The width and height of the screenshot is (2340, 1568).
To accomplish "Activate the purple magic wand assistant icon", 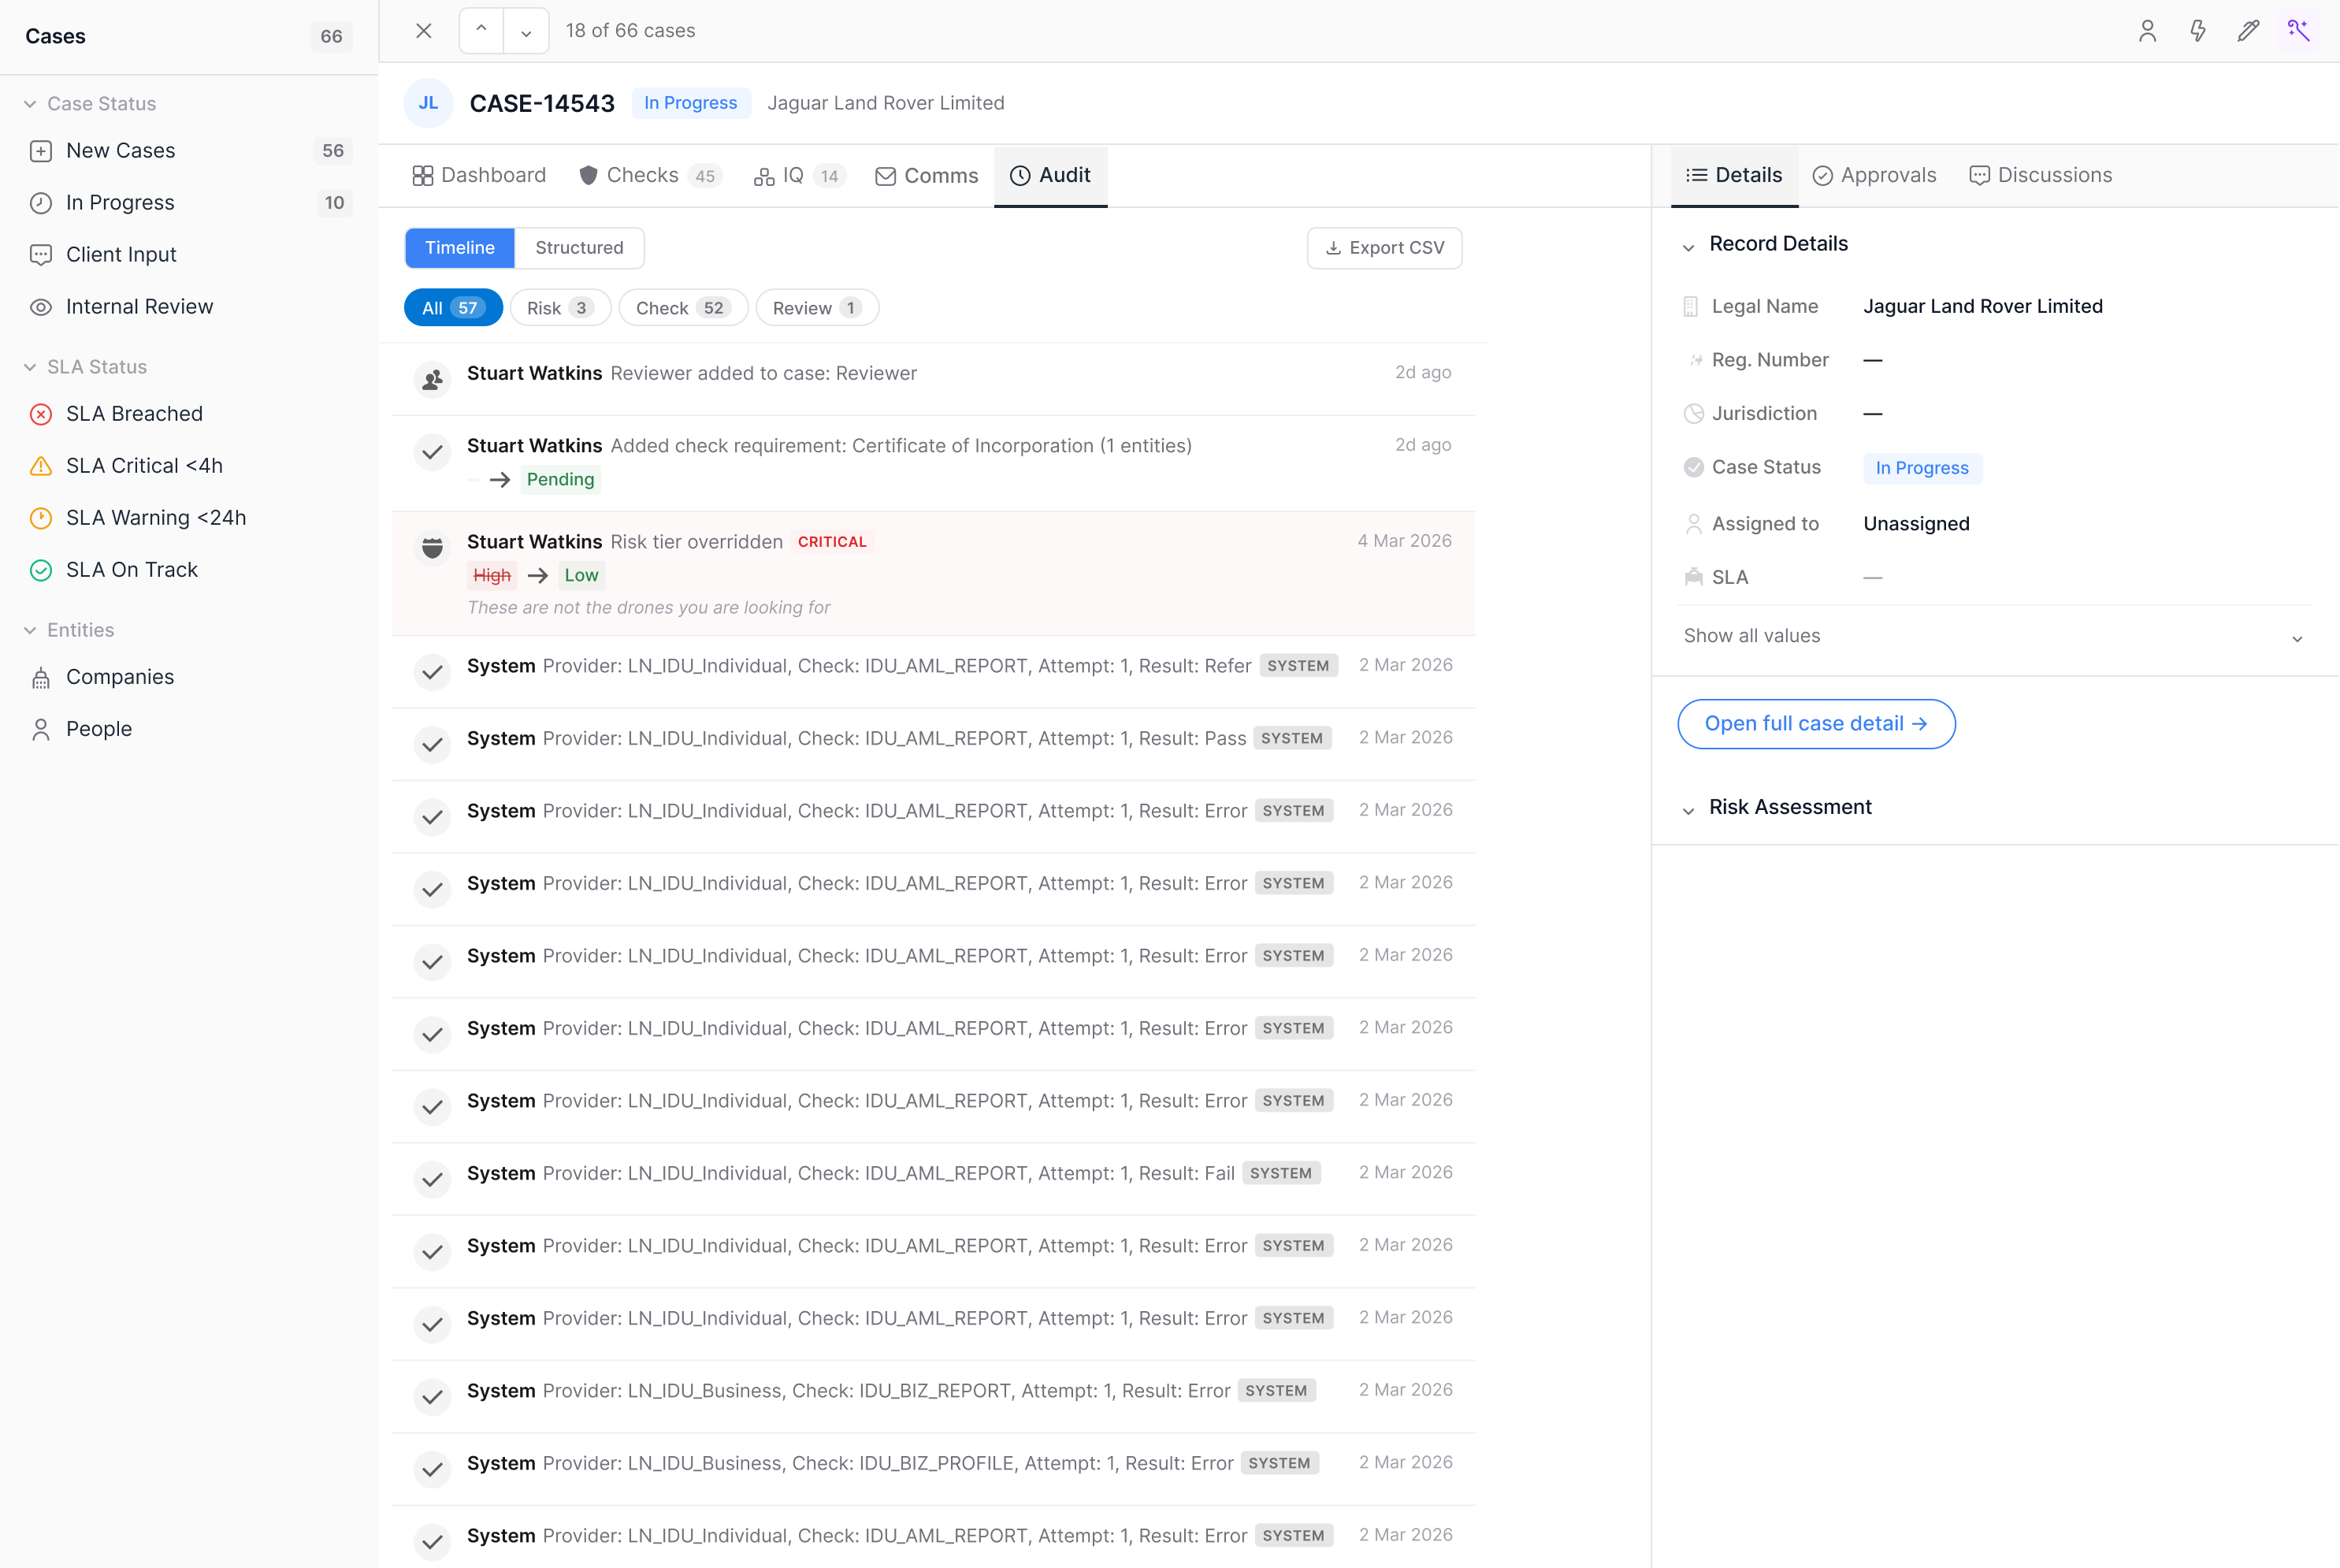I will click(x=2299, y=31).
